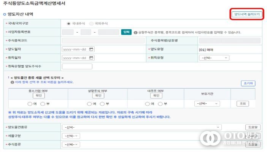This screenshot has width=267, height=152.
Task: Click 도움말 button for 양도물건종류
Action: coord(253,127)
